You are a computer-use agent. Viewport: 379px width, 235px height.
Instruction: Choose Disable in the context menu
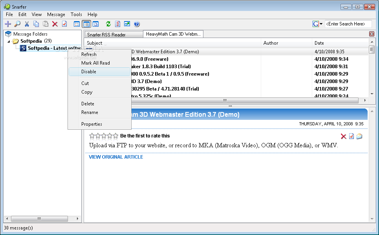(100, 72)
